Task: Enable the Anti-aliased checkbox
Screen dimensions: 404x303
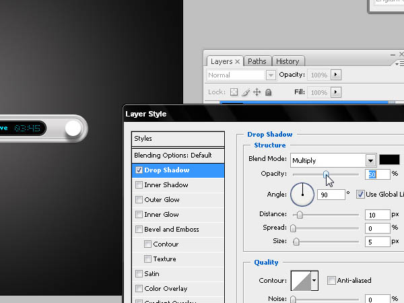Action: tap(331, 280)
